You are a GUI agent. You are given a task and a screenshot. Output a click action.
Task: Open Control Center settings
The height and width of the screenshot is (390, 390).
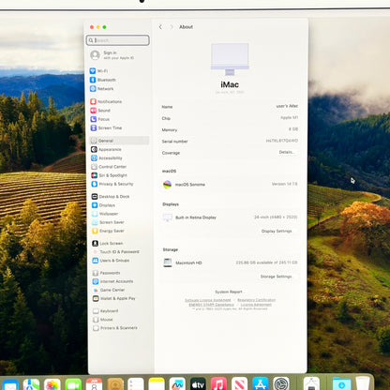[109, 167]
